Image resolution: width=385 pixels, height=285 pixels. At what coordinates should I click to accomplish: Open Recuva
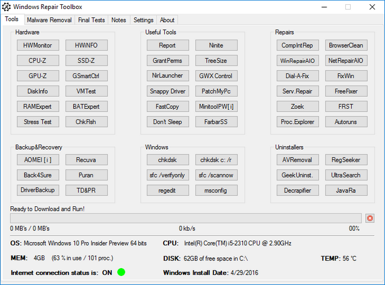coord(87,160)
